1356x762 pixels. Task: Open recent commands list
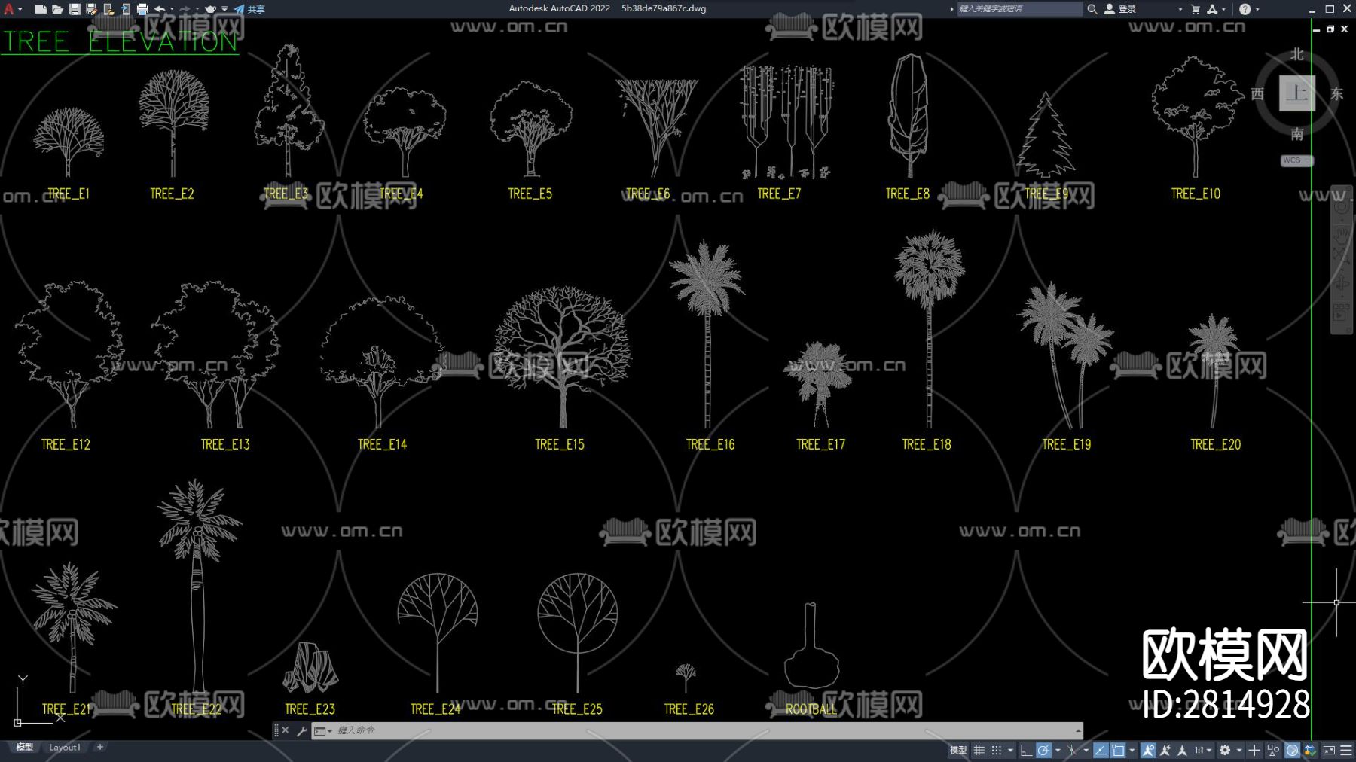tap(323, 730)
